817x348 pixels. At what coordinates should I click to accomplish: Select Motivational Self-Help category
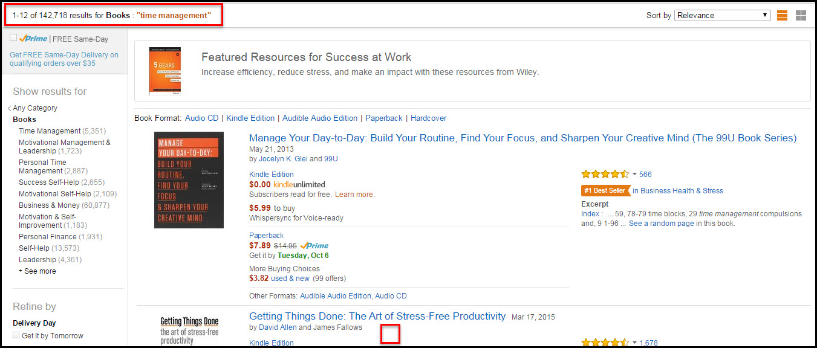pos(55,194)
